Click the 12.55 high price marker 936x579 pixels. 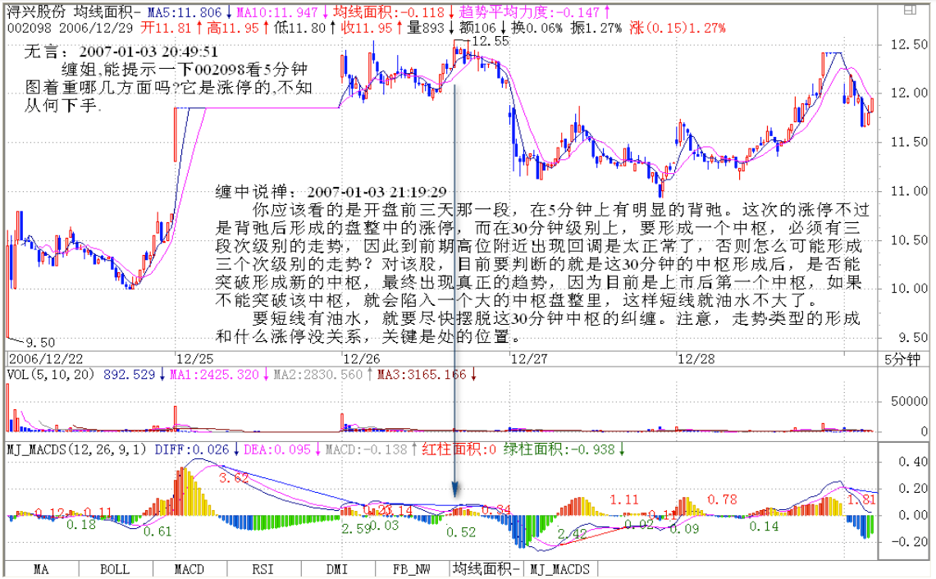pyautogui.click(x=490, y=40)
